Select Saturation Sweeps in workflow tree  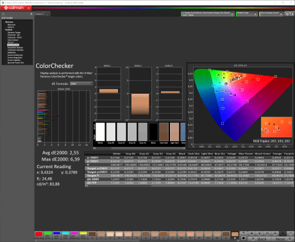point(15,48)
